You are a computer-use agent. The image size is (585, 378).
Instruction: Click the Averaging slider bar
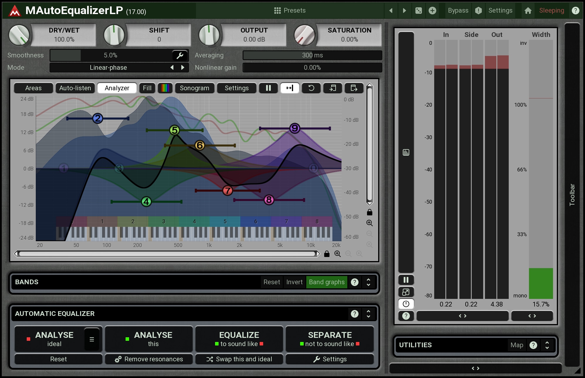point(312,55)
